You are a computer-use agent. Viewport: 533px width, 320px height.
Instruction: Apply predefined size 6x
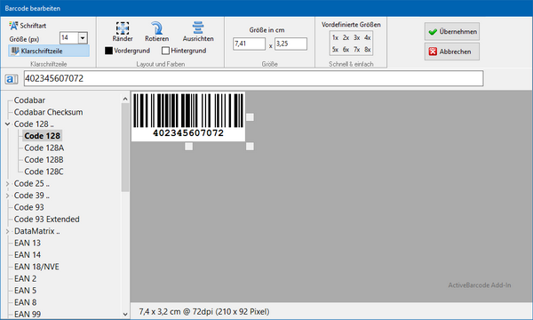(346, 50)
